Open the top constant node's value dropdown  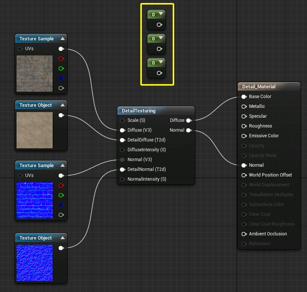coord(161,14)
